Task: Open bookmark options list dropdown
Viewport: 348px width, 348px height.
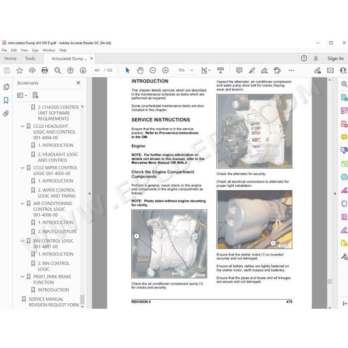Action: [x=22, y=95]
